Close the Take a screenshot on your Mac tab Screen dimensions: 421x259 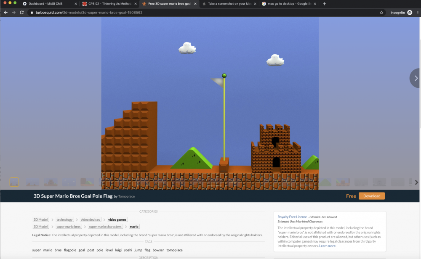point(255,4)
